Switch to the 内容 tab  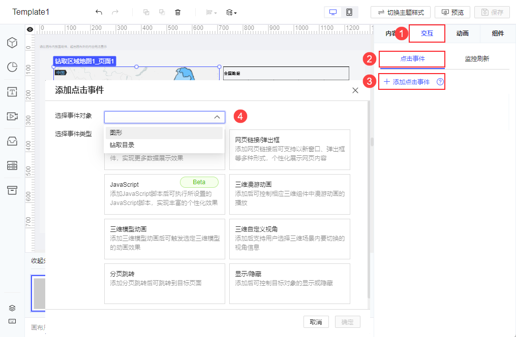(x=391, y=33)
